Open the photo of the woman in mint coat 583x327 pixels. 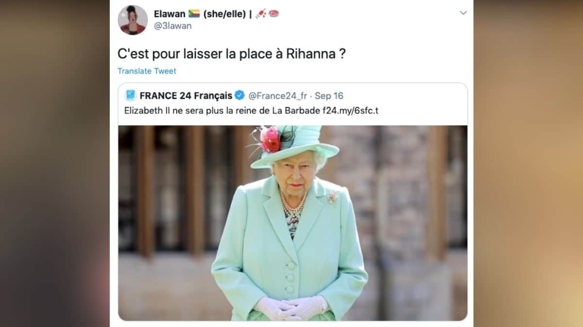click(293, 223)
